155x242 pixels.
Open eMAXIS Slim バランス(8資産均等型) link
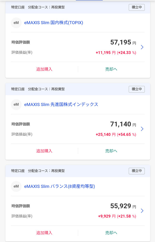(x=59, y=186)
